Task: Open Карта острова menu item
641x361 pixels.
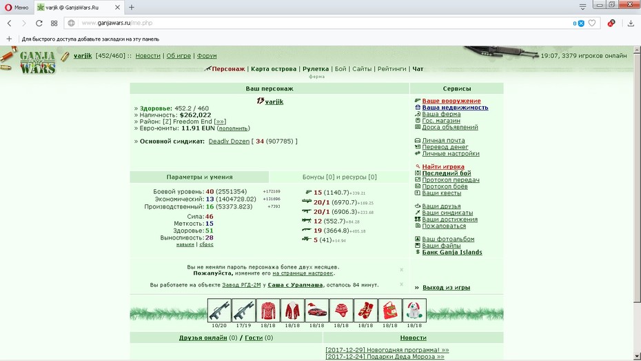Action: pos(274,69)
